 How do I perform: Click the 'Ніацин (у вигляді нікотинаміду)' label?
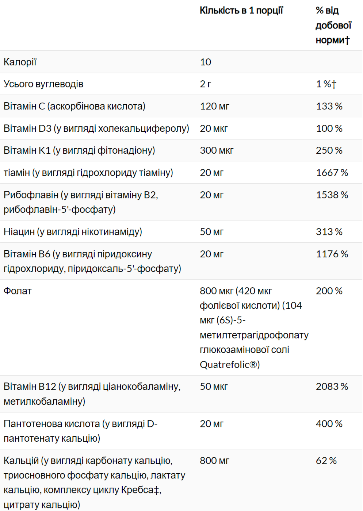point(73,232)
